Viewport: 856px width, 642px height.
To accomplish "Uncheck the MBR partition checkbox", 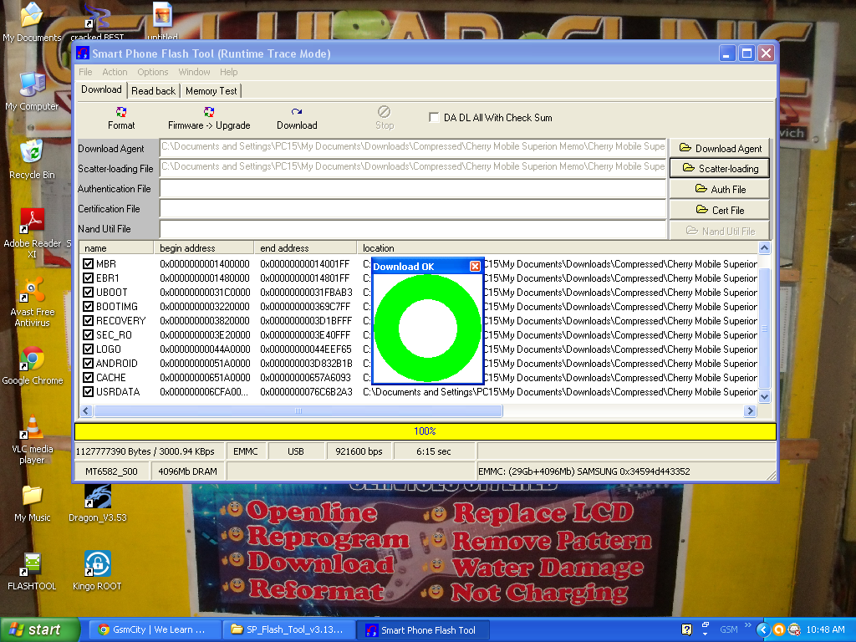I will coord(88,263).
